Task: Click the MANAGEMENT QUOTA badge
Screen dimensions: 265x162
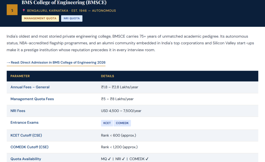Action: [x=40, y=18]
